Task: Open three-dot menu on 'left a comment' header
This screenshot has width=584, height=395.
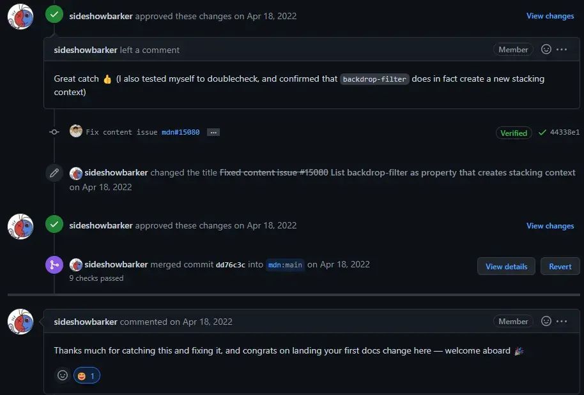Action: (562, 49)
